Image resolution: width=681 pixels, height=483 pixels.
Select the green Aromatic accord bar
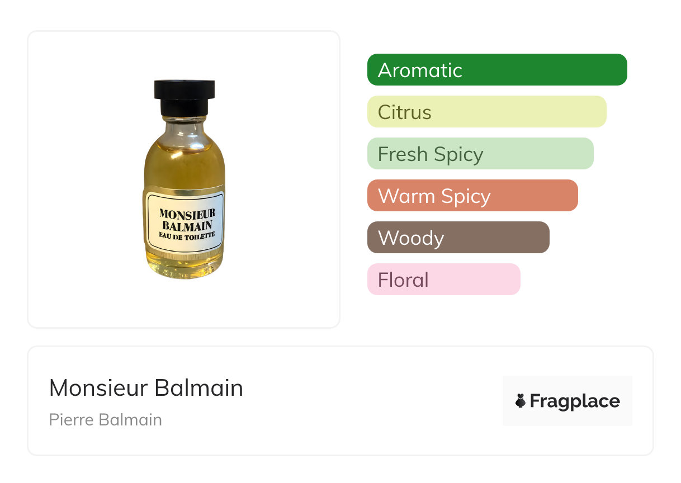[x=497, y=70]
